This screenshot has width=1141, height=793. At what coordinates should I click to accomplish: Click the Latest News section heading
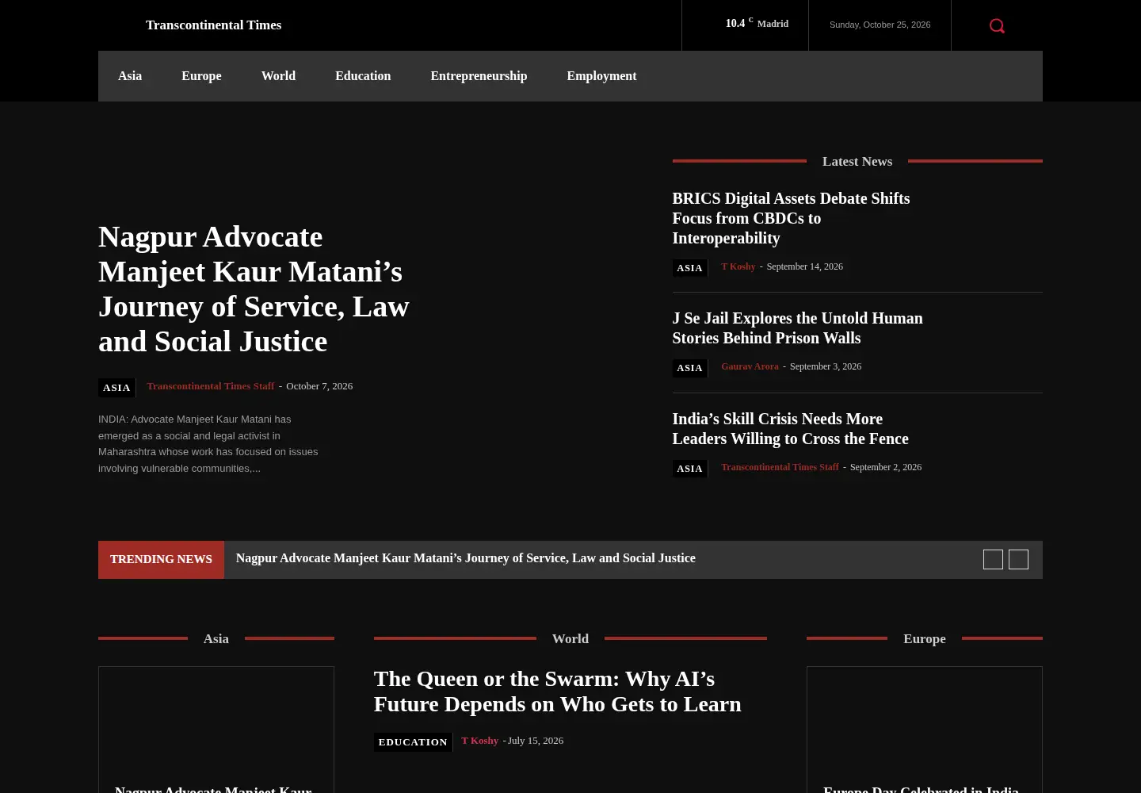(x=857, y=161)
